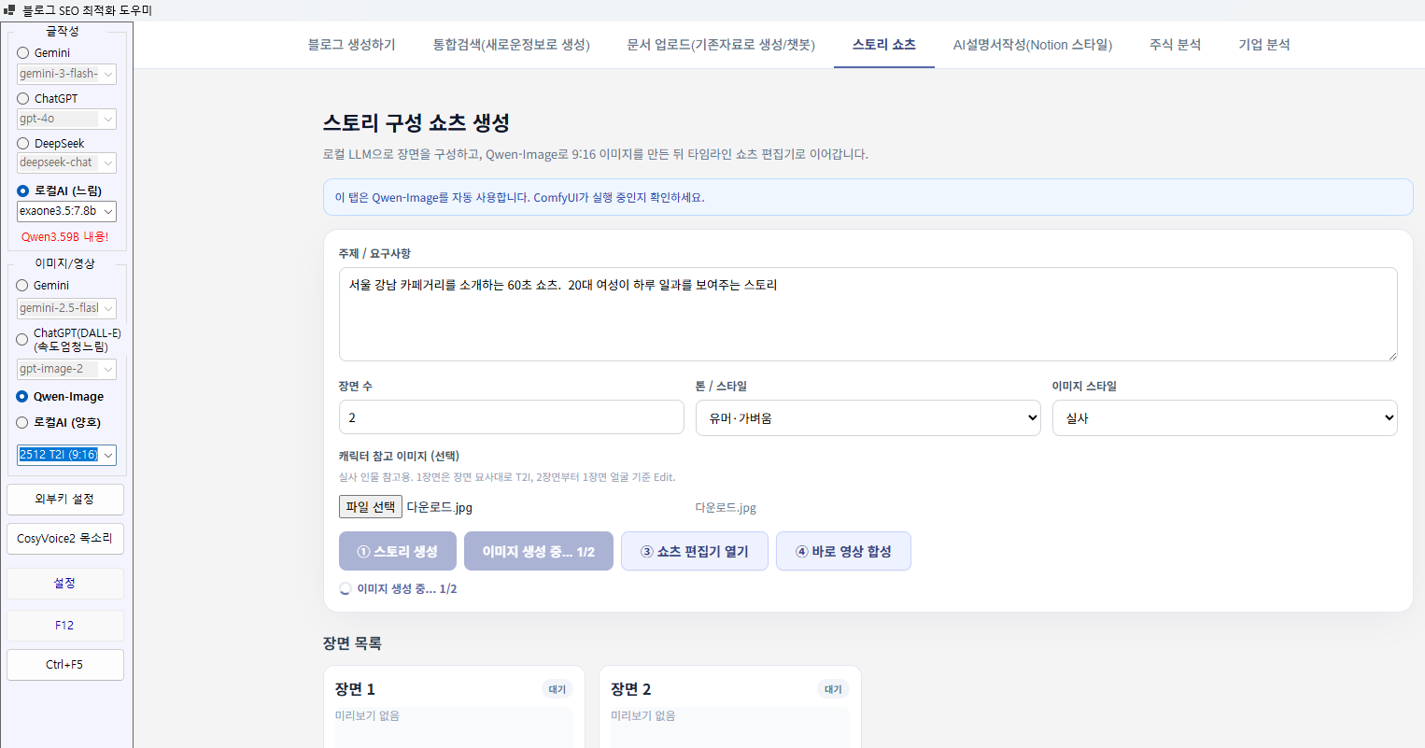The image size is (1425, 748).
Task: Click the gray 다운로드.jpg label on the right
Action: 726,508
